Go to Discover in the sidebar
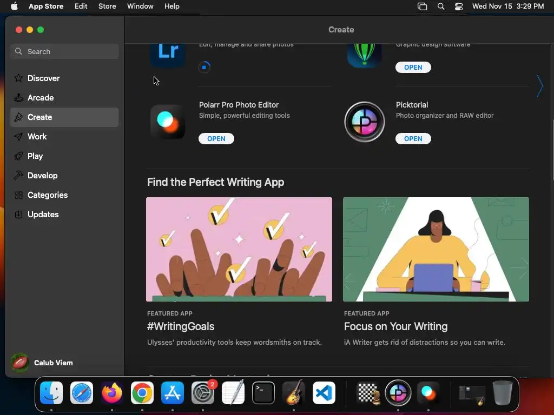The width and height of the screenshot is (554, 415). click(x=64, y=78)
